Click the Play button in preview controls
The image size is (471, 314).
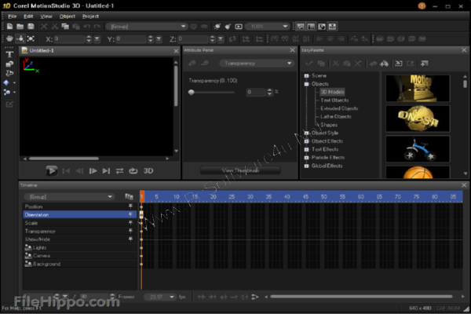pos(51,170)
